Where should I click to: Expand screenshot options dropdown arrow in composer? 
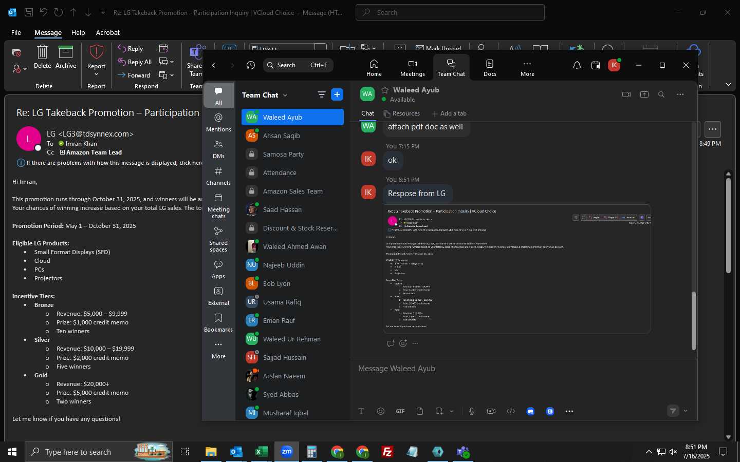coord(452,411)
